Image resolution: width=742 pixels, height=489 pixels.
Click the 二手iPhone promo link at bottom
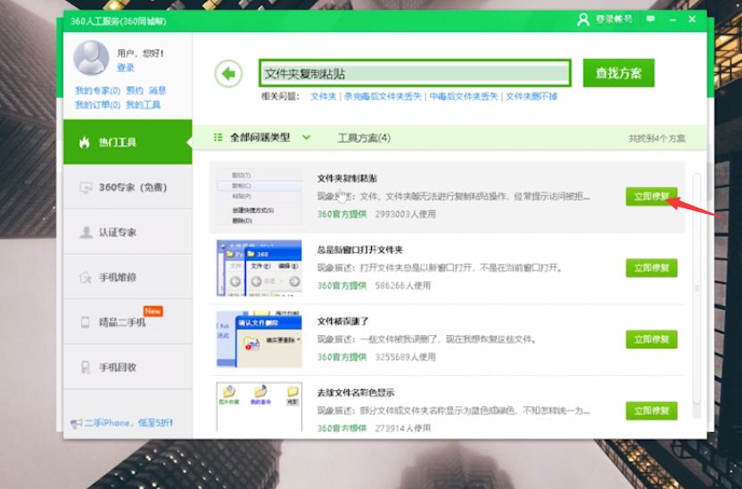pos(128,423)
